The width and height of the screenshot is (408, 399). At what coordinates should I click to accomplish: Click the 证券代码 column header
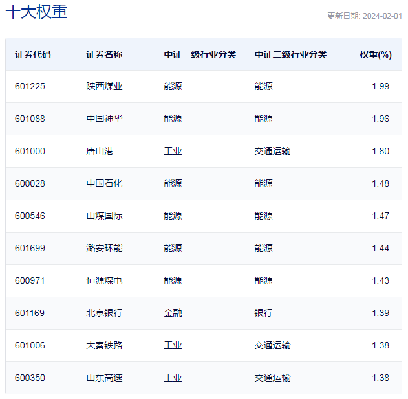(x=32, y=54)
